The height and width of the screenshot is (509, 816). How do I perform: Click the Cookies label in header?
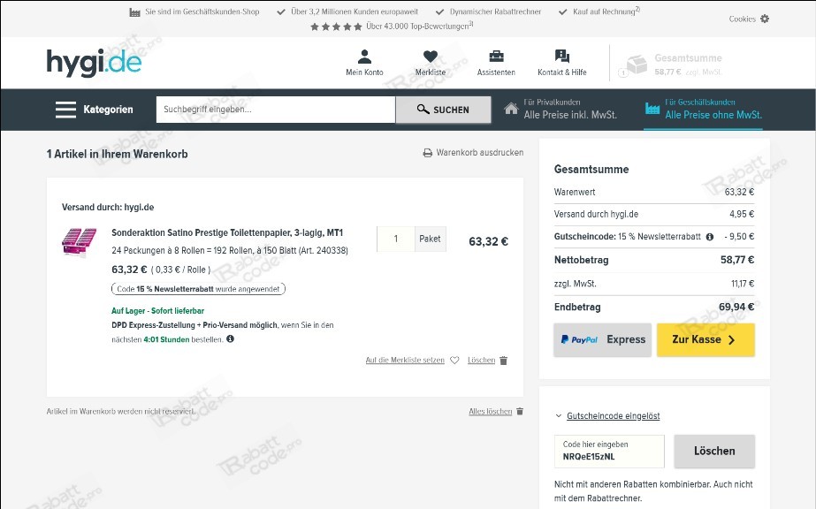point(742,19)
